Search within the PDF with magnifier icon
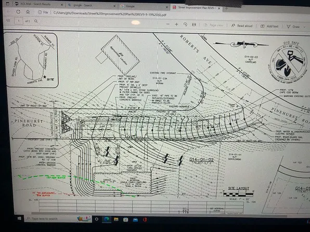 coord(36,21)
